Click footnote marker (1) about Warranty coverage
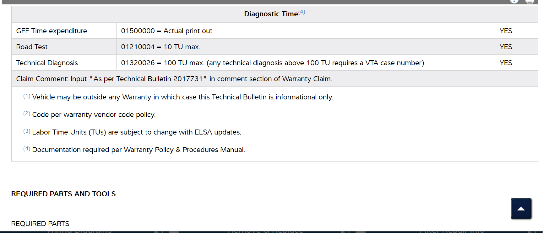 coord(27,96)
